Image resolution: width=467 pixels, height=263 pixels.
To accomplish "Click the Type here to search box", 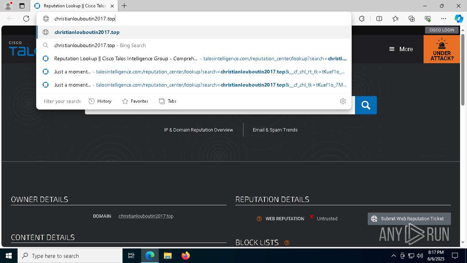I will [70, 256].
